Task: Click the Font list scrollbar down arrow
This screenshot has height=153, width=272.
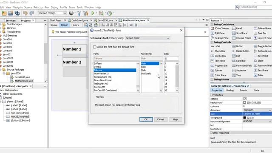Action: (138, 91)
